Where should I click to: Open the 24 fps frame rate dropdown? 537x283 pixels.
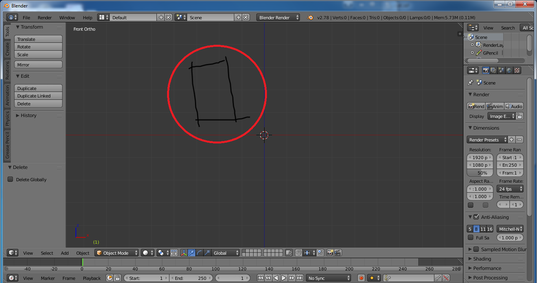click(x=510, y=189)
